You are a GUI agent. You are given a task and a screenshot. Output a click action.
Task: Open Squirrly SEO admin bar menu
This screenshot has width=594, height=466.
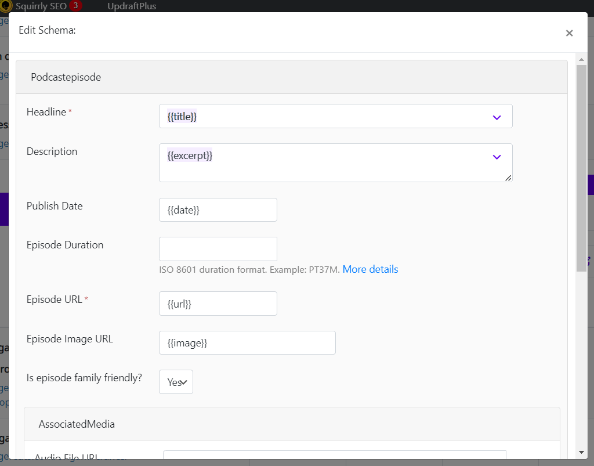(x=41, y=6)
